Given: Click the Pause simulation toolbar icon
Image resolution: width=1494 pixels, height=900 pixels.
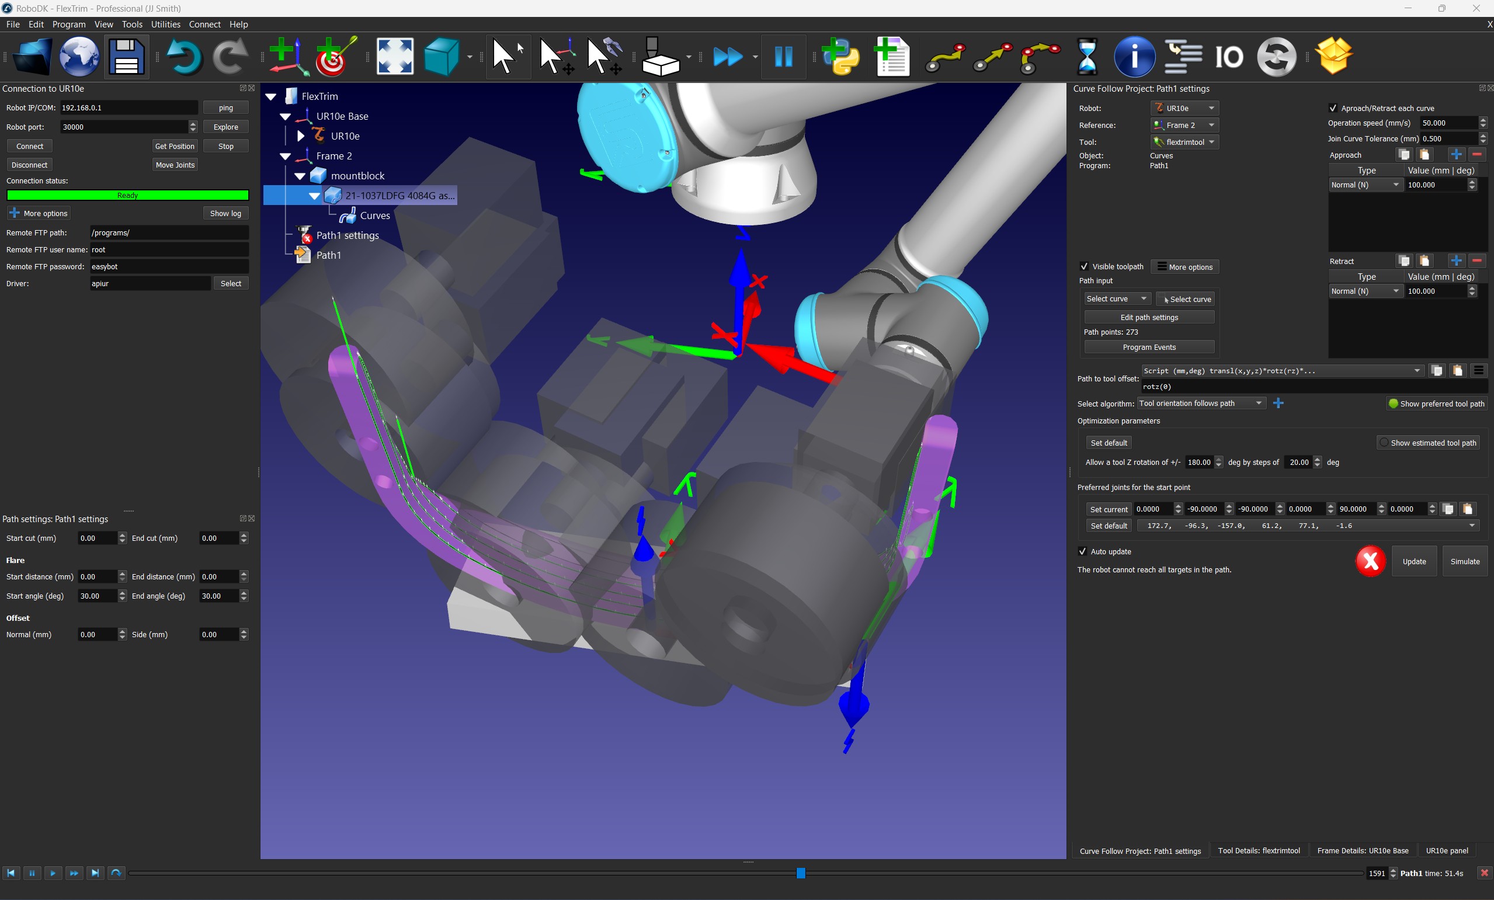Looking at the screenshot, I should [x=783, y=57].
